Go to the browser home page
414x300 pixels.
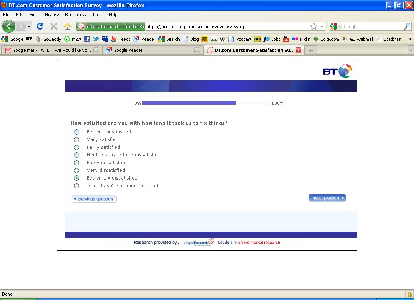(x=68, y=27)
